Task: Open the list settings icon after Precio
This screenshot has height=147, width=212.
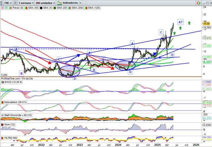Action: click(22, 8)
